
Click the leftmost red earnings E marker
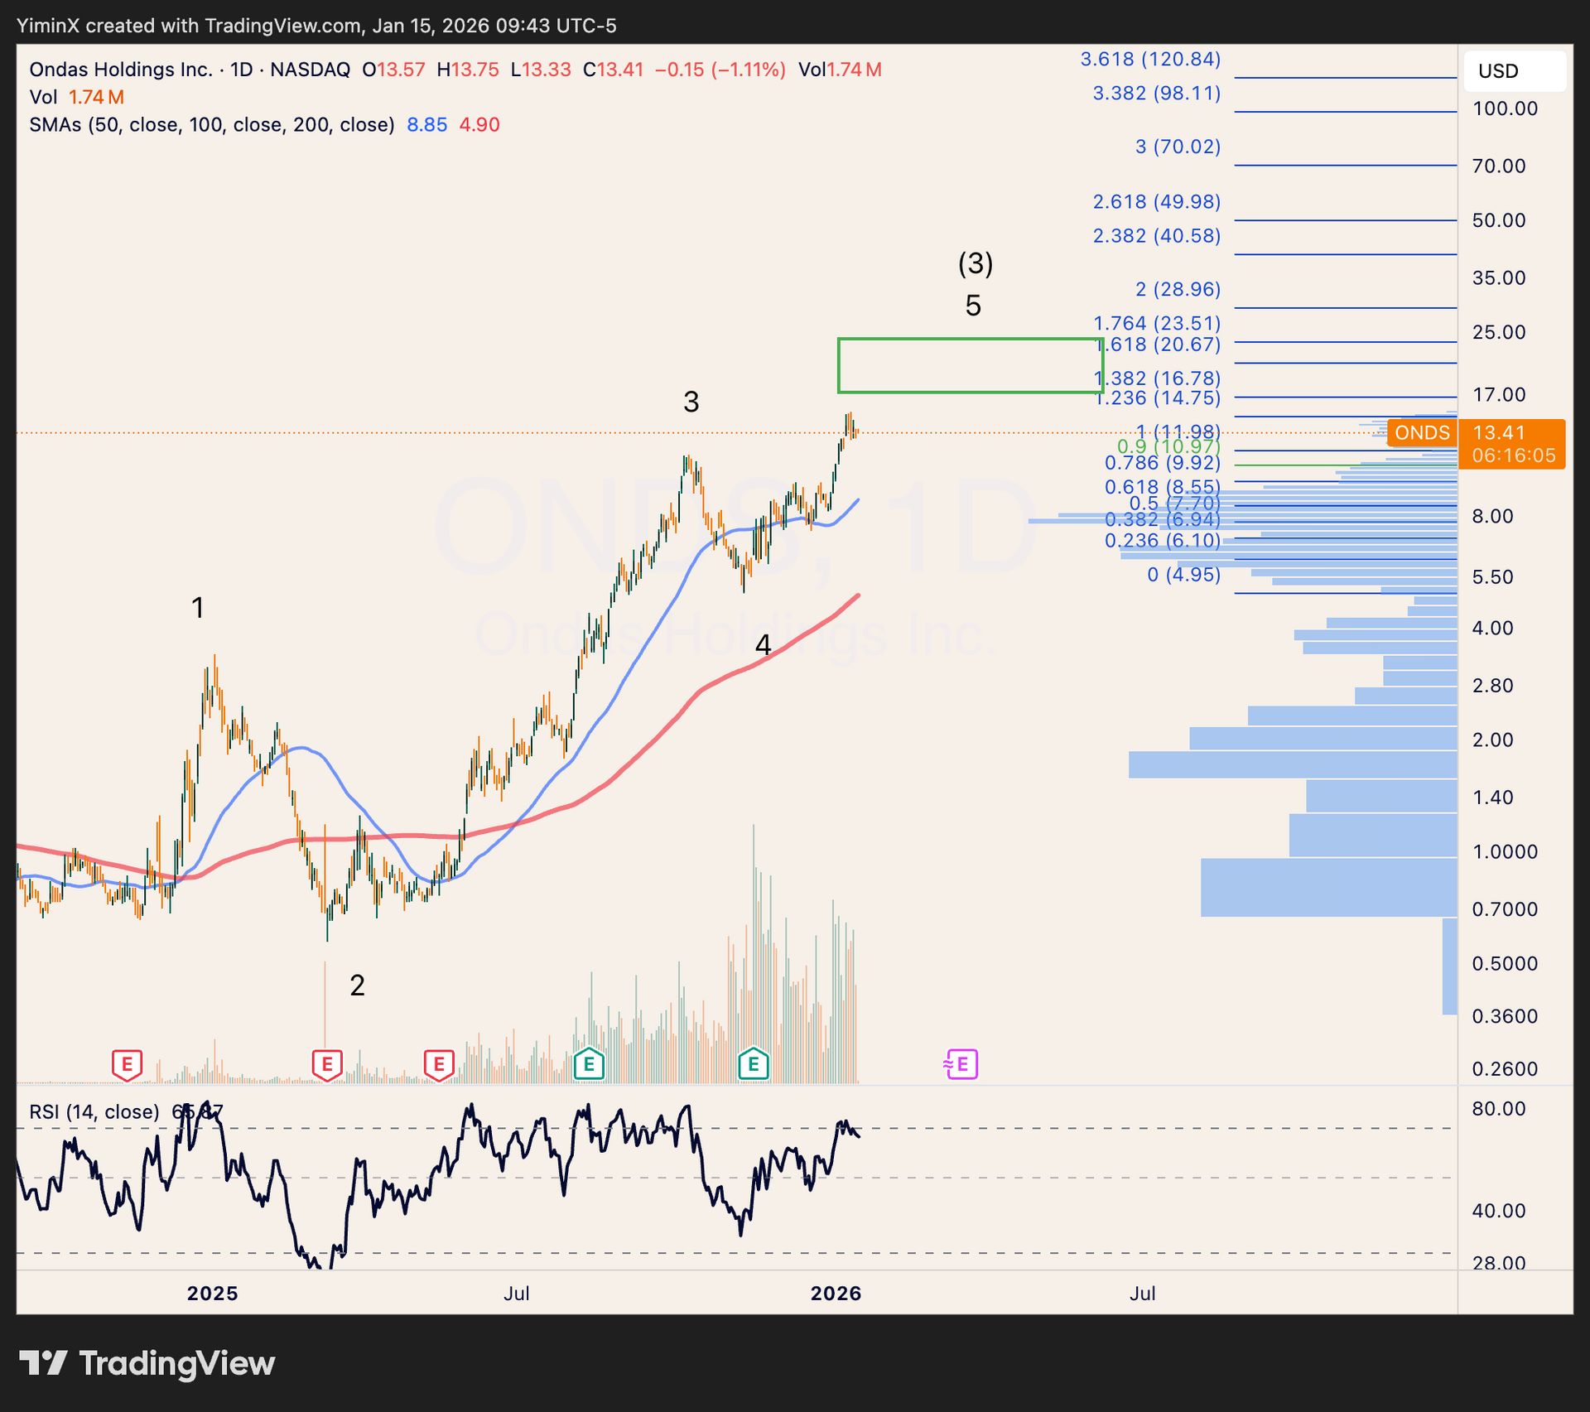pos(127,1064)
